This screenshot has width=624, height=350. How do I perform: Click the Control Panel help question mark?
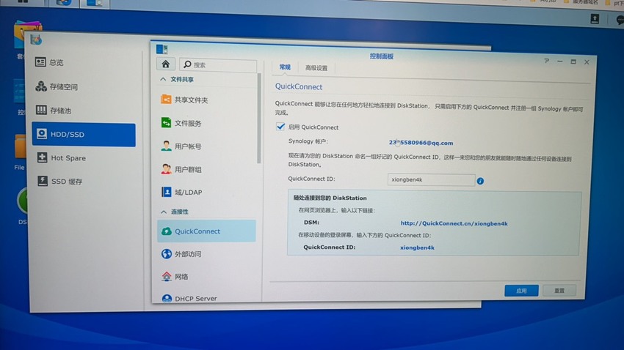click(546, 61)
